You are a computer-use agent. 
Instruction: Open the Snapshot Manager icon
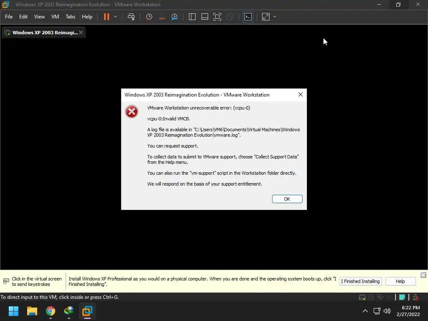(174, 17)
